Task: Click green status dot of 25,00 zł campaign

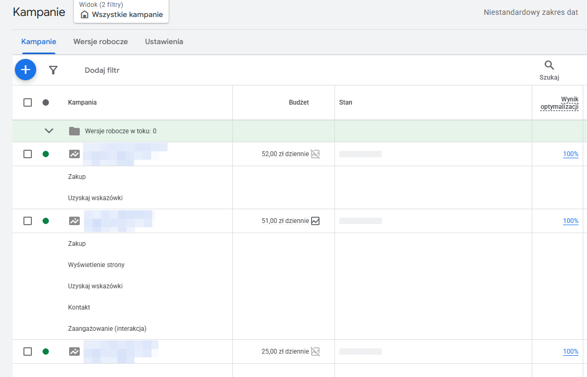Action: pyautogui.click(x=46, y=351)
